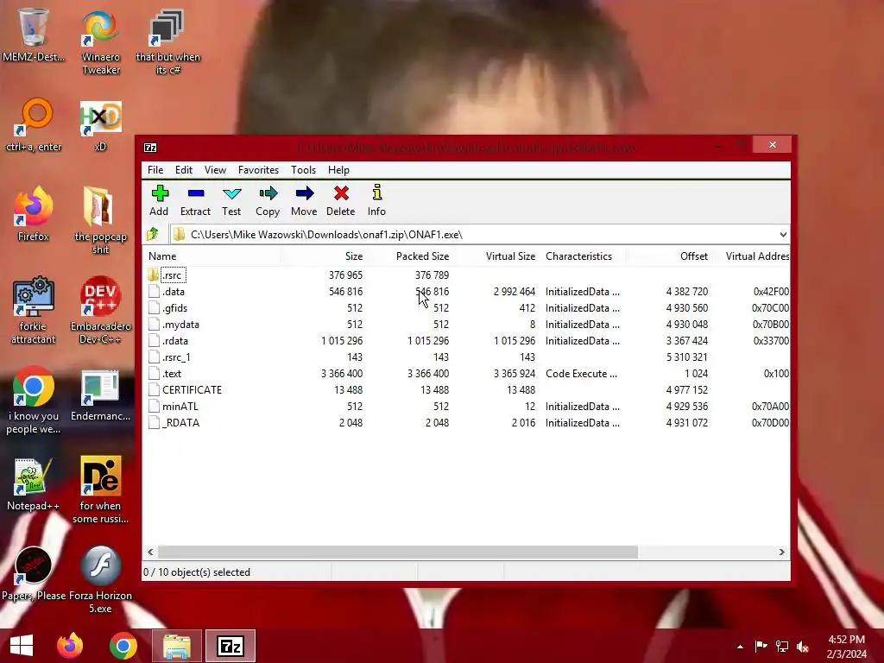This screenshot has height=663, width=884.
Task: Click the 7-Zip title bar icon
Action: [x=150, y=148]
